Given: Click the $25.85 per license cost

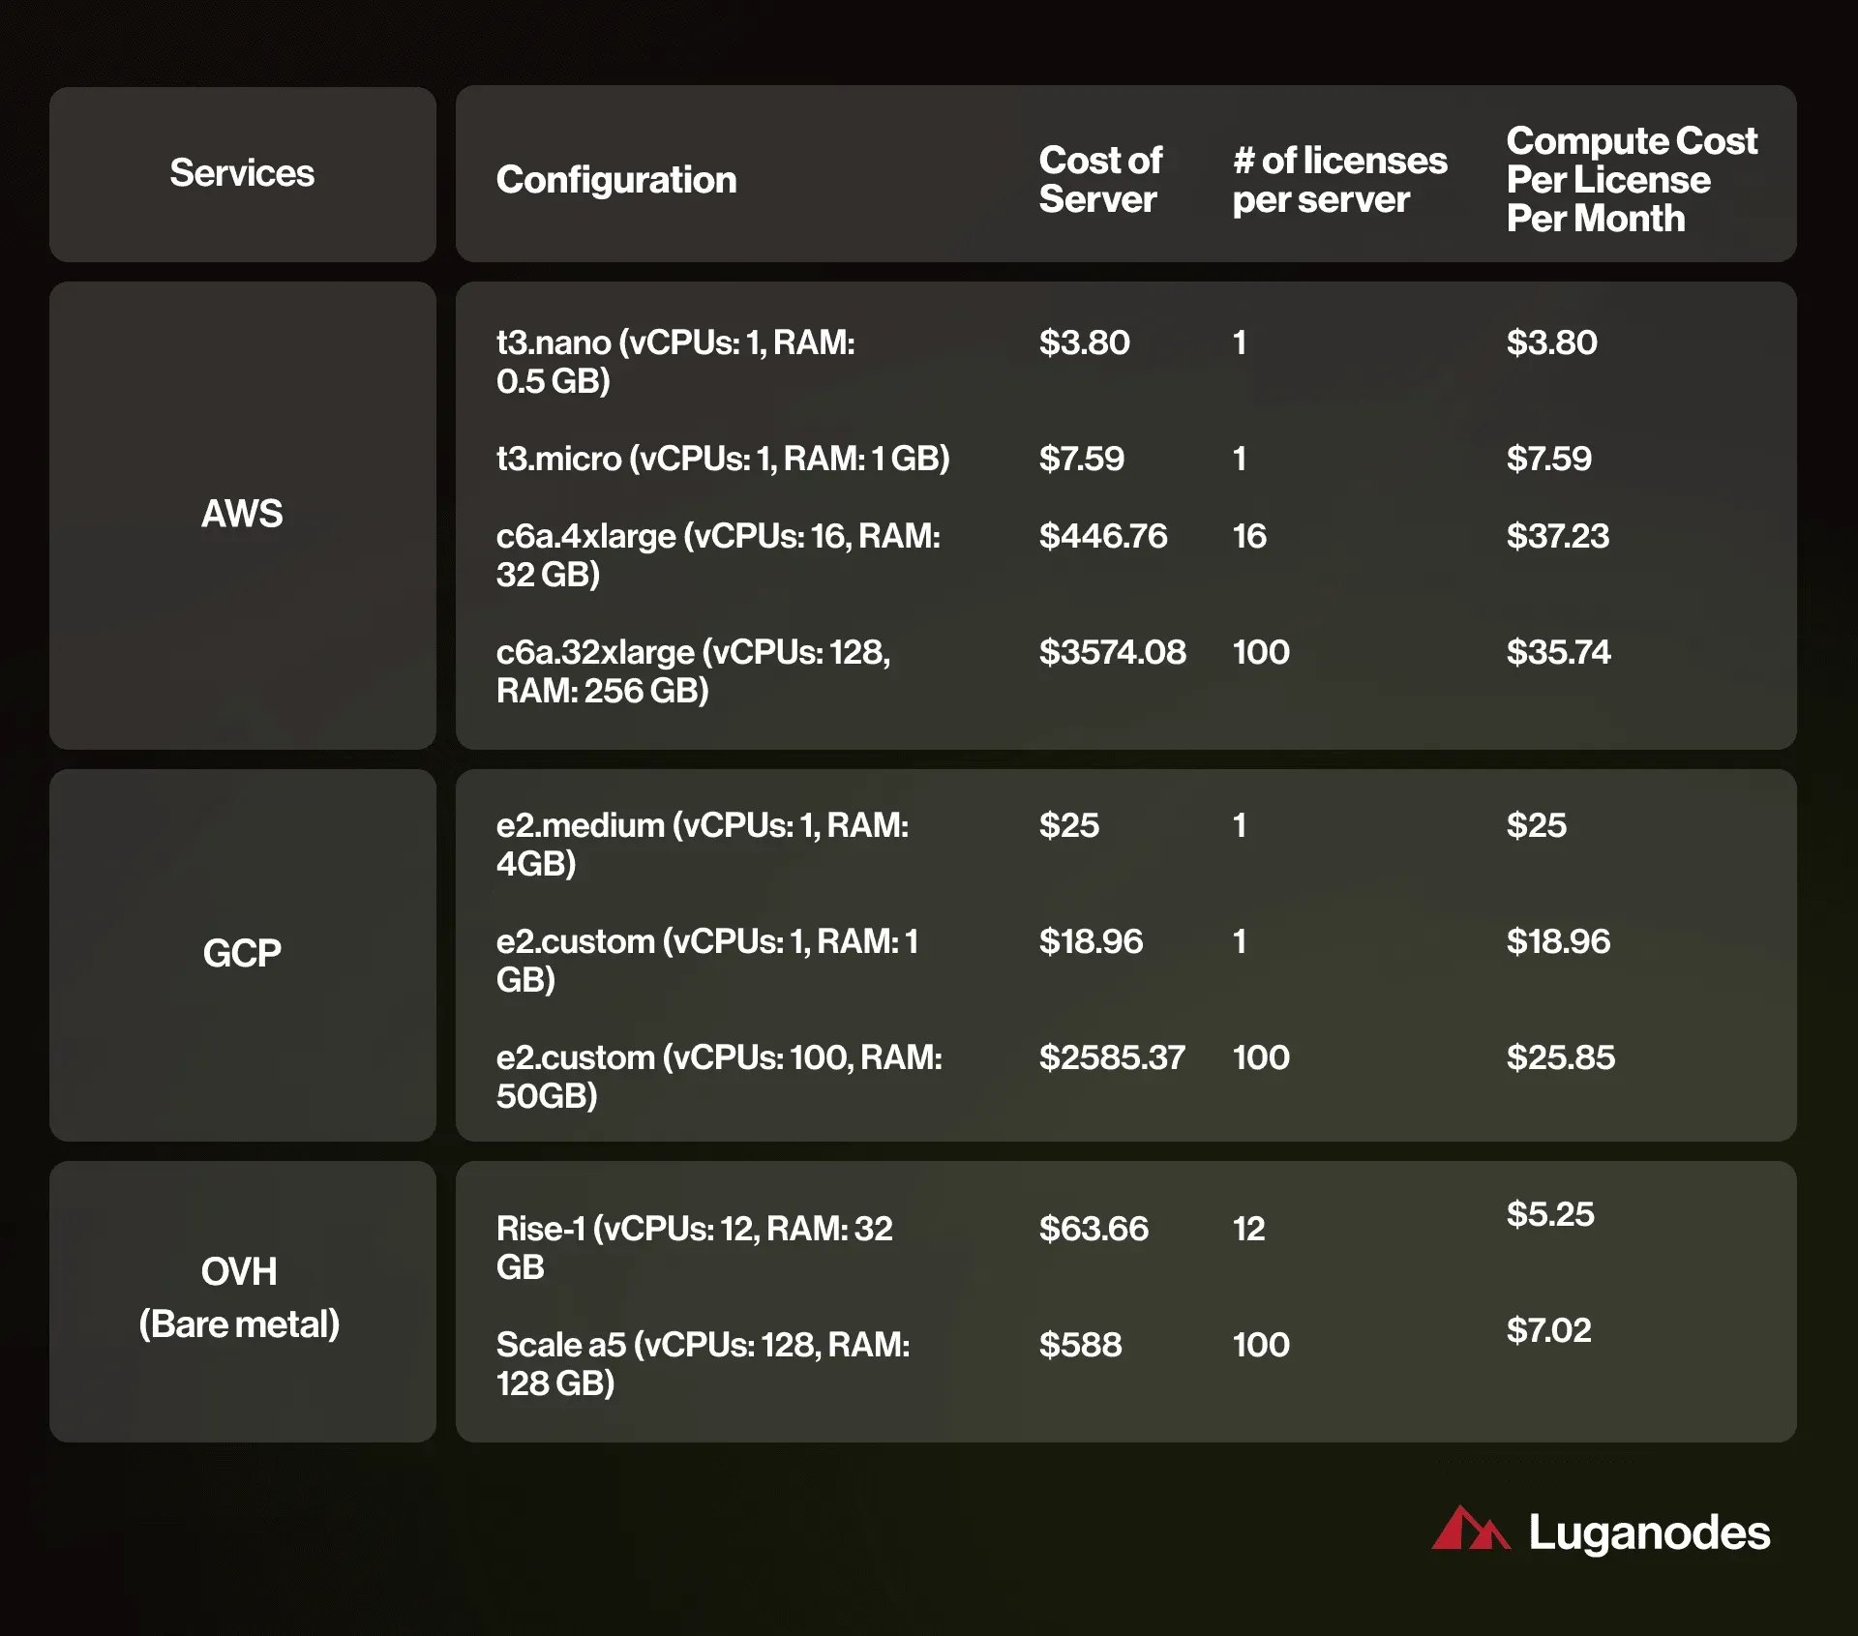Looking at the screenshot, I should click(1560, 1057).
